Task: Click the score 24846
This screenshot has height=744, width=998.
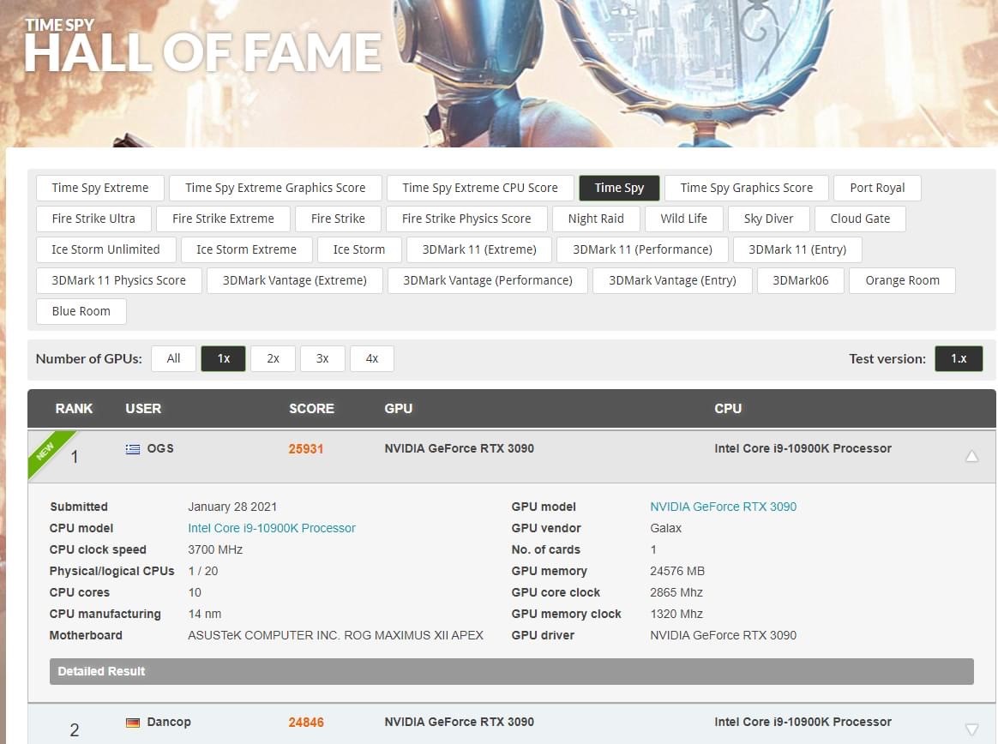Action: (306, 723)
